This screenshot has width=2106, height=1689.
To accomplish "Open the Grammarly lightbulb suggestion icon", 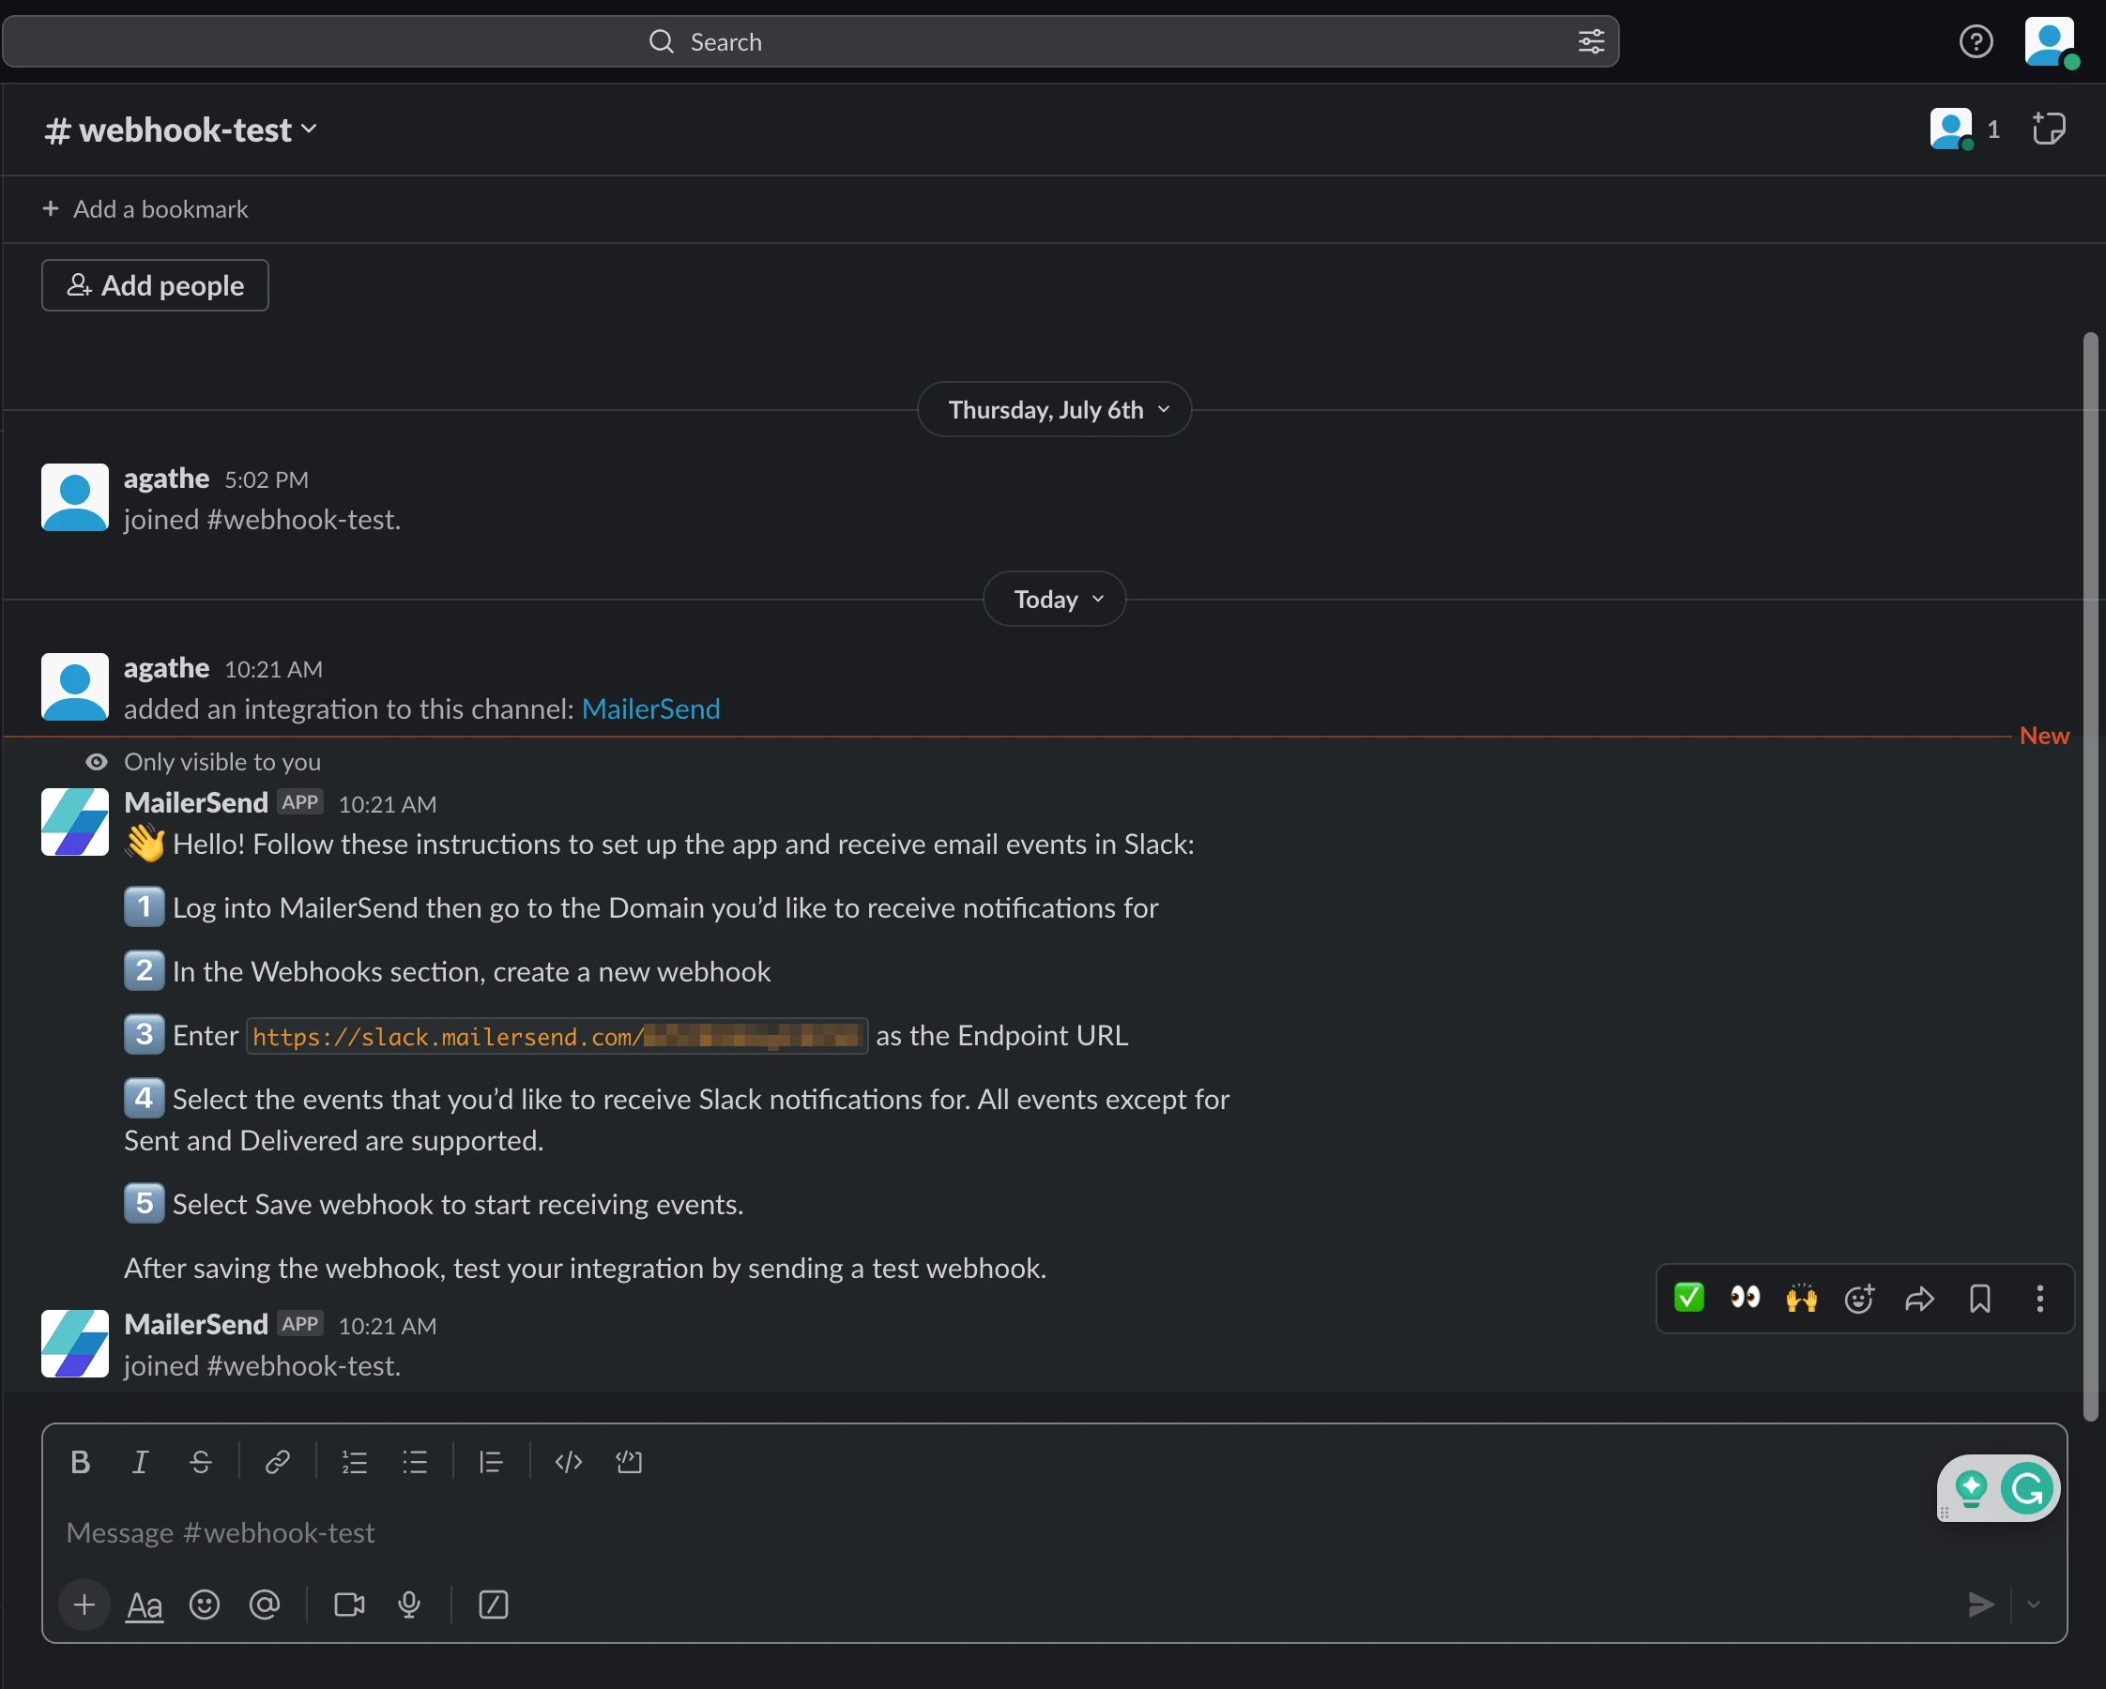I will pos(1970,1489).
